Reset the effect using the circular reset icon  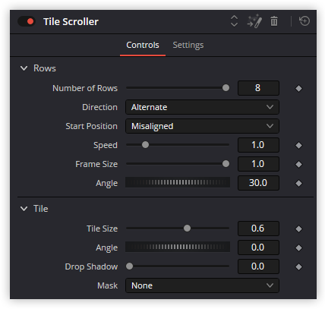[304, 21]
